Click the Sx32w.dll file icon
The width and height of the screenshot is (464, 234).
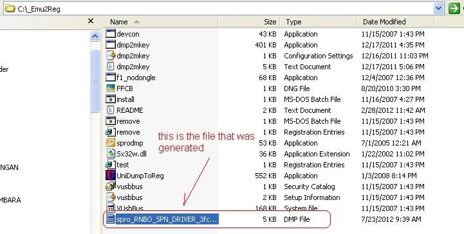point(111,154)
